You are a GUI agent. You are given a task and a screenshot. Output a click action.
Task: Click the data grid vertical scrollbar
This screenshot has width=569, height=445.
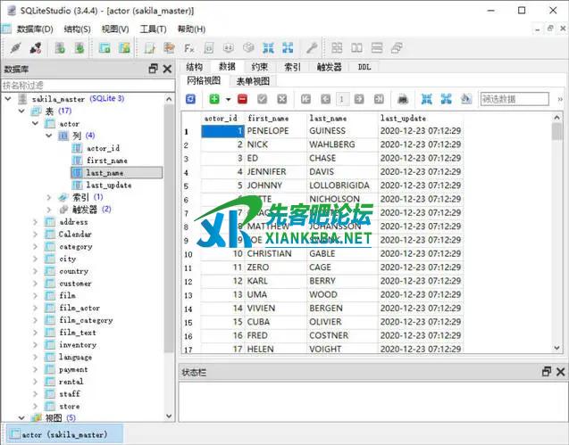tap(557, 232)
